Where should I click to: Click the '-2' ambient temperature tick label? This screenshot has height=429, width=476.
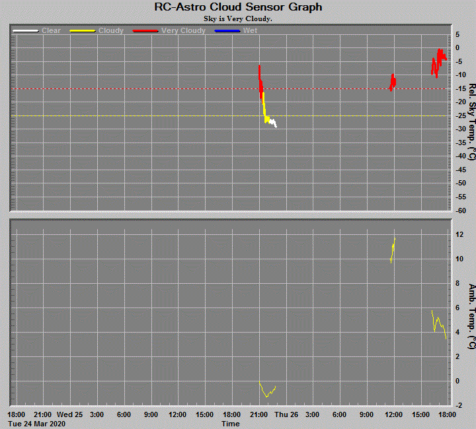coord(459,405)
